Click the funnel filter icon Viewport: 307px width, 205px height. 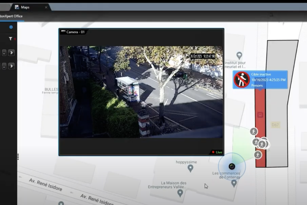[10, 39]
